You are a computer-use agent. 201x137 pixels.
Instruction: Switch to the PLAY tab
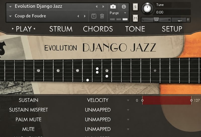(24, 29)
